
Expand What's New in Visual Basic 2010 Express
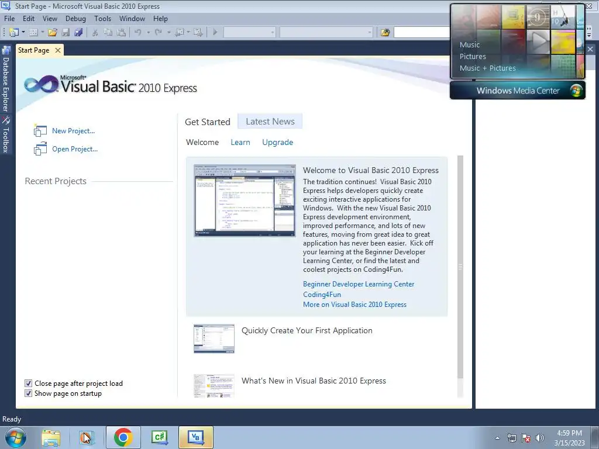(314, 381)
